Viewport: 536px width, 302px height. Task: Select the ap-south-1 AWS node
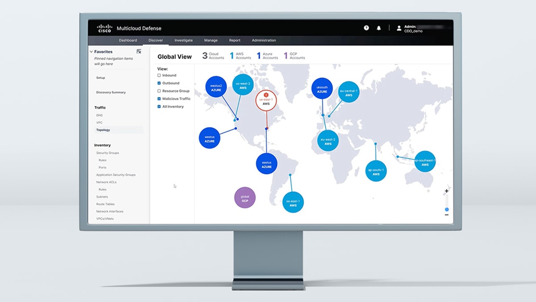pos(376,171)
